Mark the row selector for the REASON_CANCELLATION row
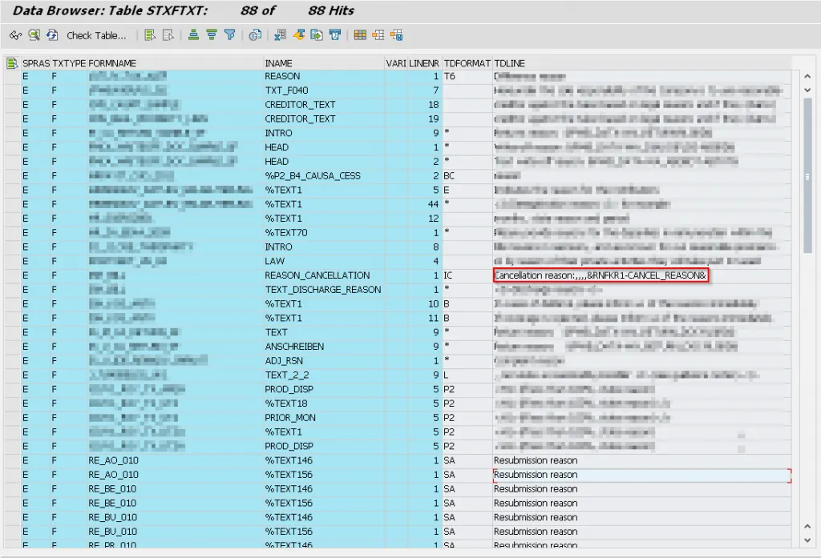The width and height of the screenshot is (821, 558). tap(11, 275)
